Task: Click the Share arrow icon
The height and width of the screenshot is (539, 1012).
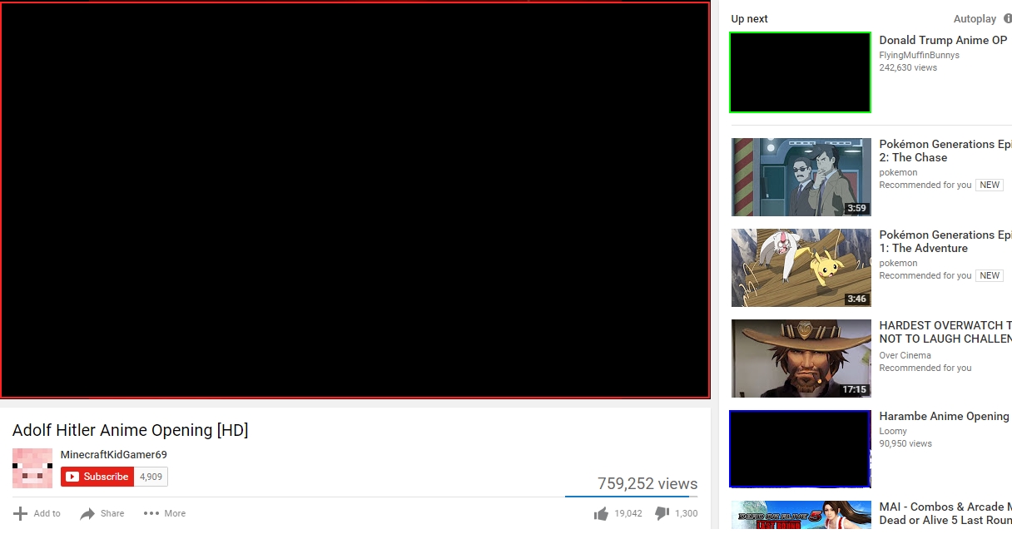Action: click(87, 513)
